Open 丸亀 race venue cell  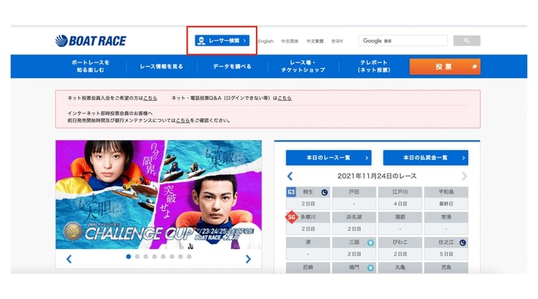coord(400,268)
